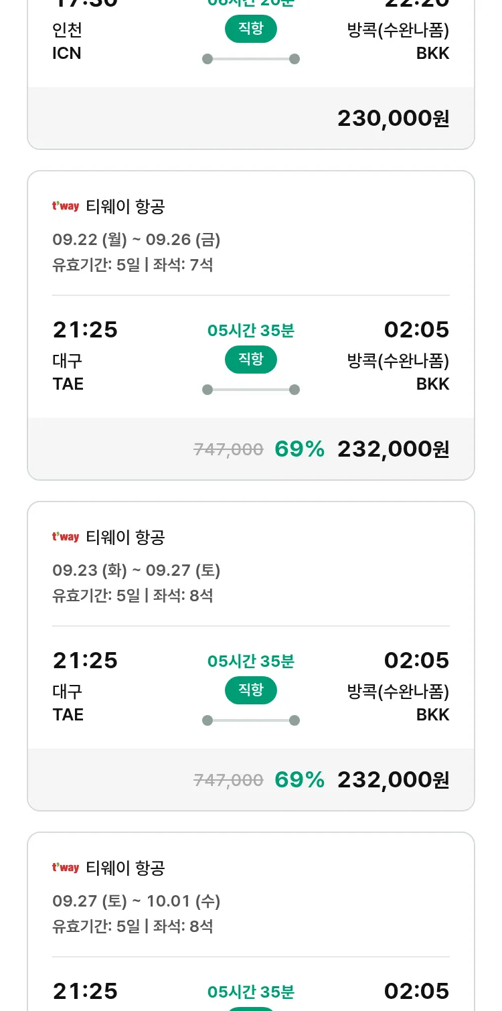Tap the 직항 badge on the Incheon flight
The height and width of the screenshot is (1011, 502).
[x=250, y=29]
